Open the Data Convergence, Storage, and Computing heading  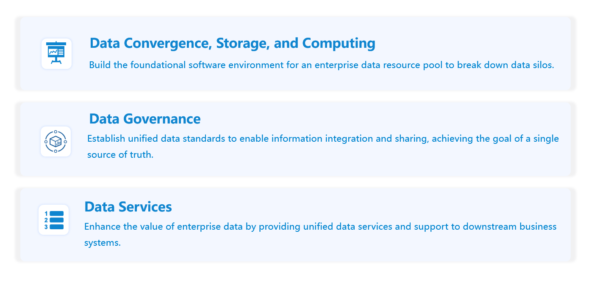(x=232, y=43)
